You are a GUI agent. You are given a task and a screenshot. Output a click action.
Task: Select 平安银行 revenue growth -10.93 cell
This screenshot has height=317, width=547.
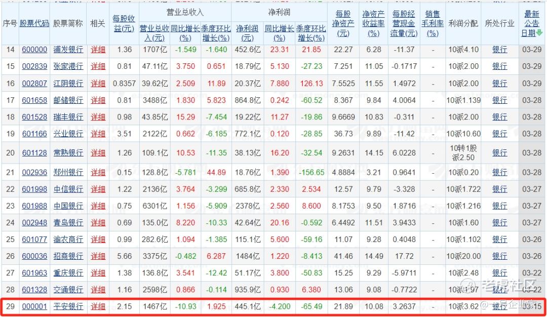coord(185,306)
